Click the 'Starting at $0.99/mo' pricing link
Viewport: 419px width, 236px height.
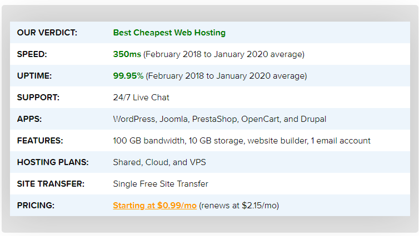154,206
